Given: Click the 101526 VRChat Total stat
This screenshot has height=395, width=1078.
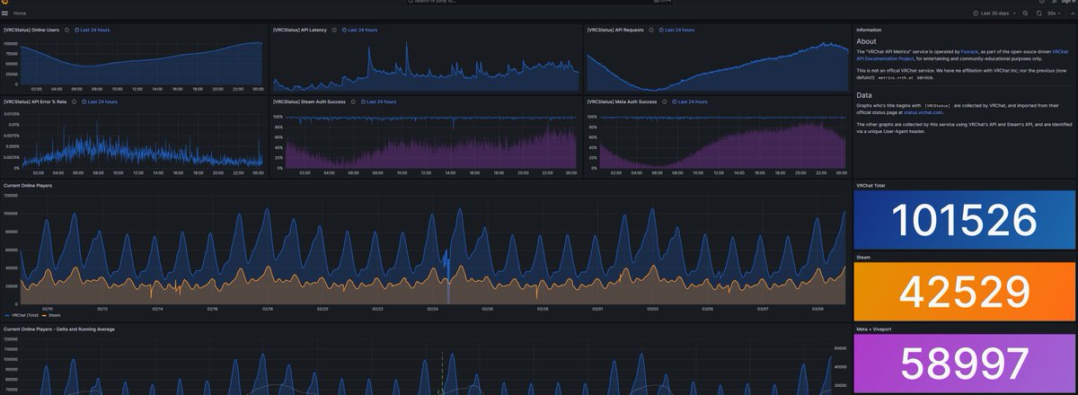Looking at the screenshot, I should [x=964, y=220].
